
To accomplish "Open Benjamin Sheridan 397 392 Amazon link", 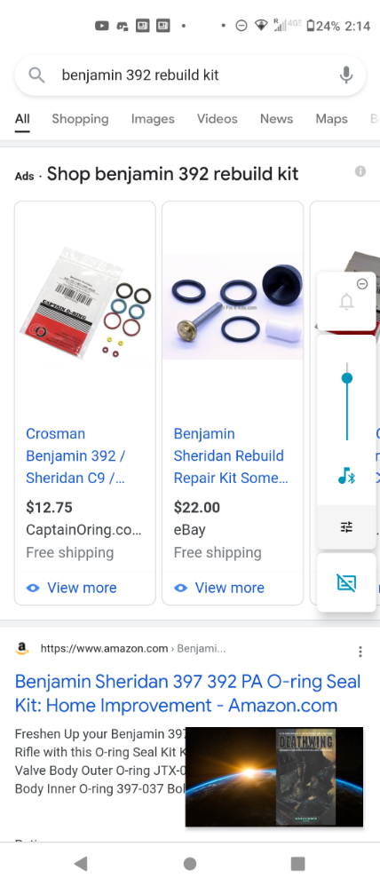I will pyautogui.click(x=187, y=693).
